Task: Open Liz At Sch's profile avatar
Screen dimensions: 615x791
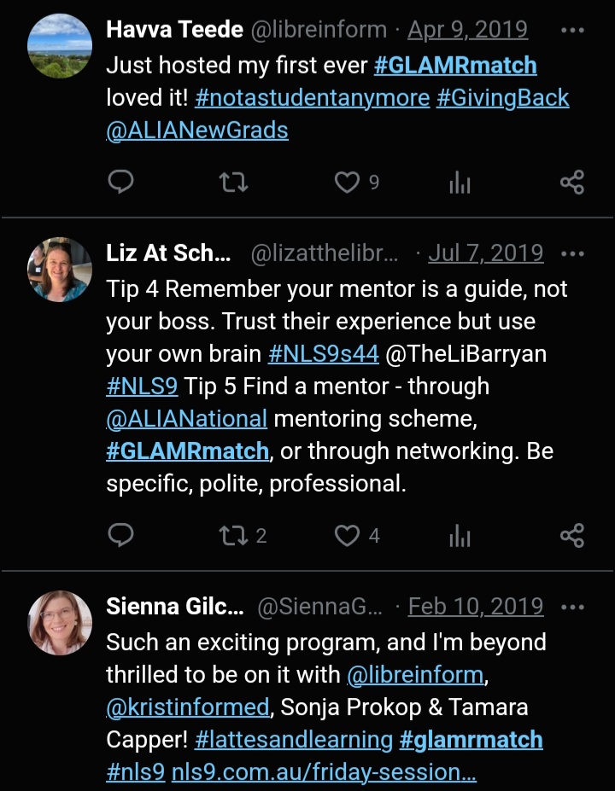Action: coord(60,269)
